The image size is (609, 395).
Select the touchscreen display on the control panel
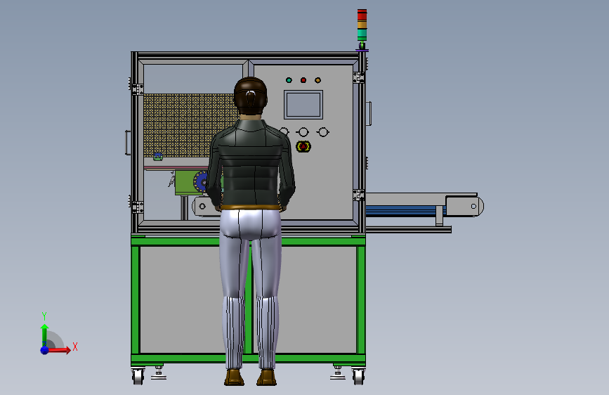pos(303,105)
